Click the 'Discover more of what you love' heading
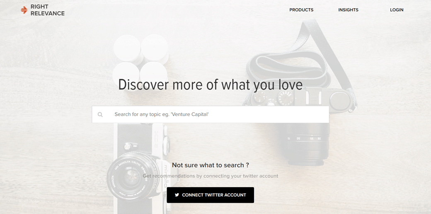 (210, 85)
